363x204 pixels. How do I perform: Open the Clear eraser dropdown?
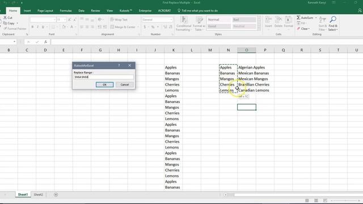[303, 29]
